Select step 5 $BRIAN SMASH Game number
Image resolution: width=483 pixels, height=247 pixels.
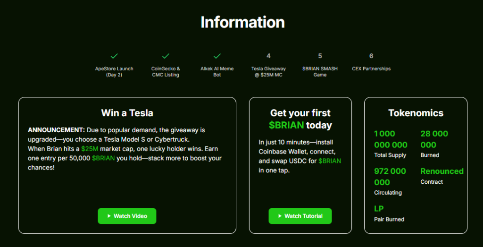point(320,56)
